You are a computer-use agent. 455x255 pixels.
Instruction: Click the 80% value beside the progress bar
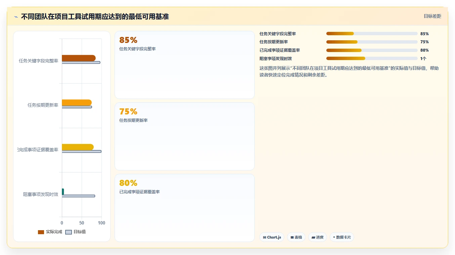424,50
